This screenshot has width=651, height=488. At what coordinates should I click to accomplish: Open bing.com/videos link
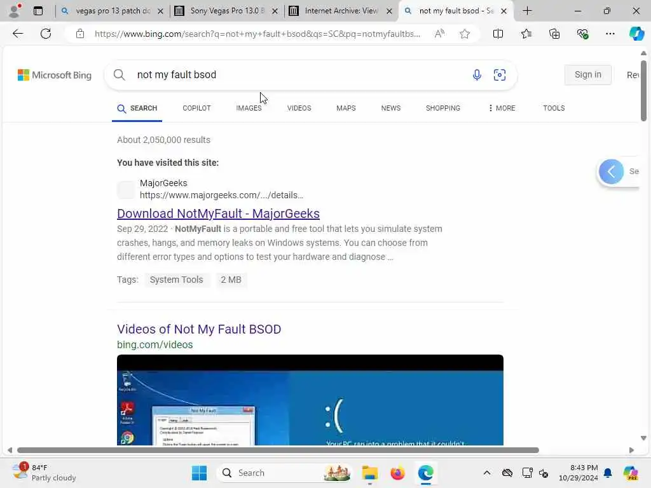coord(155,345)
